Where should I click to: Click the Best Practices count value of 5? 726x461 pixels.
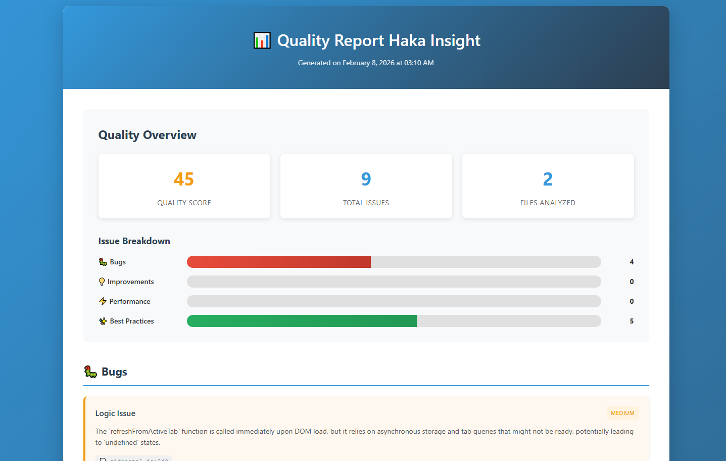click(x=631, y=320)
